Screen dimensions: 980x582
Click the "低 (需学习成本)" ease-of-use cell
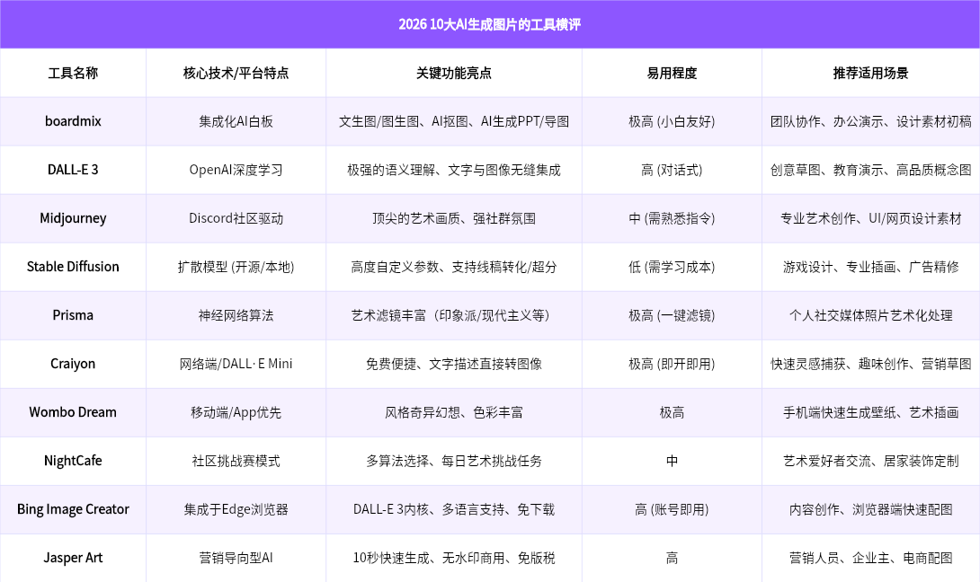(672, 267)
